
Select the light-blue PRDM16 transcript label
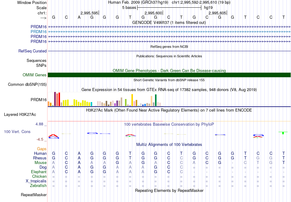[39, 32]
